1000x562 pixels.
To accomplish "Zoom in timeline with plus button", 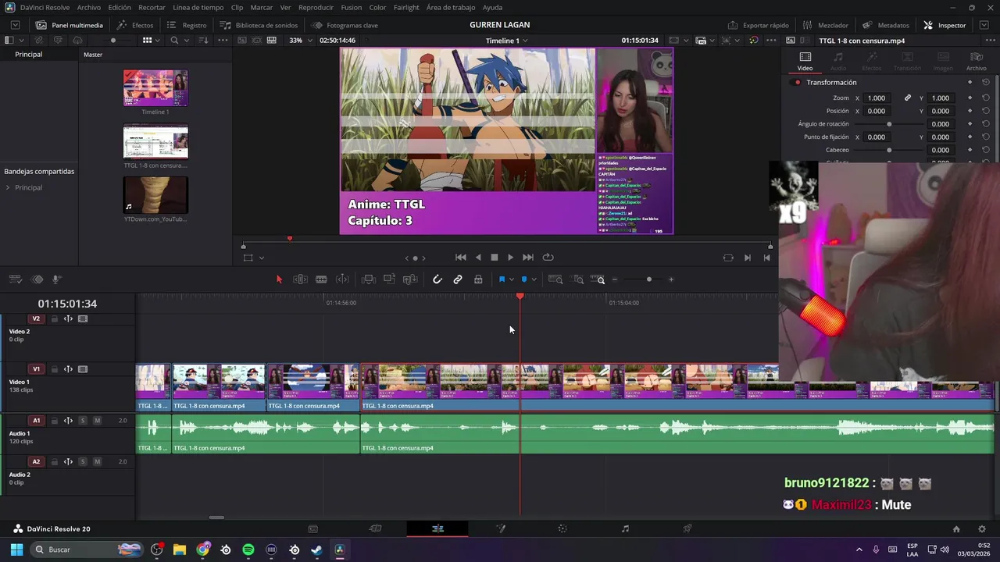I will click(671, 279).
